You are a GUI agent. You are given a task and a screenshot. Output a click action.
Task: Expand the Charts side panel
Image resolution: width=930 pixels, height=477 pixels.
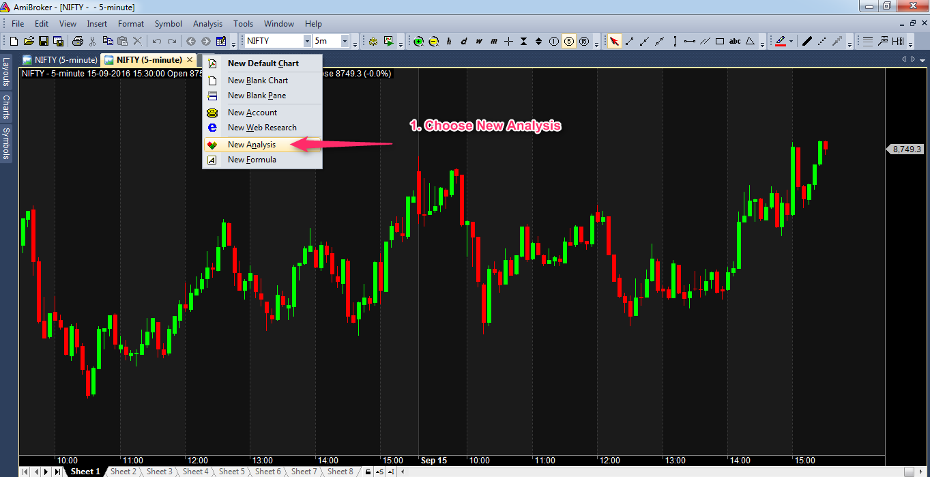(5, 106)
